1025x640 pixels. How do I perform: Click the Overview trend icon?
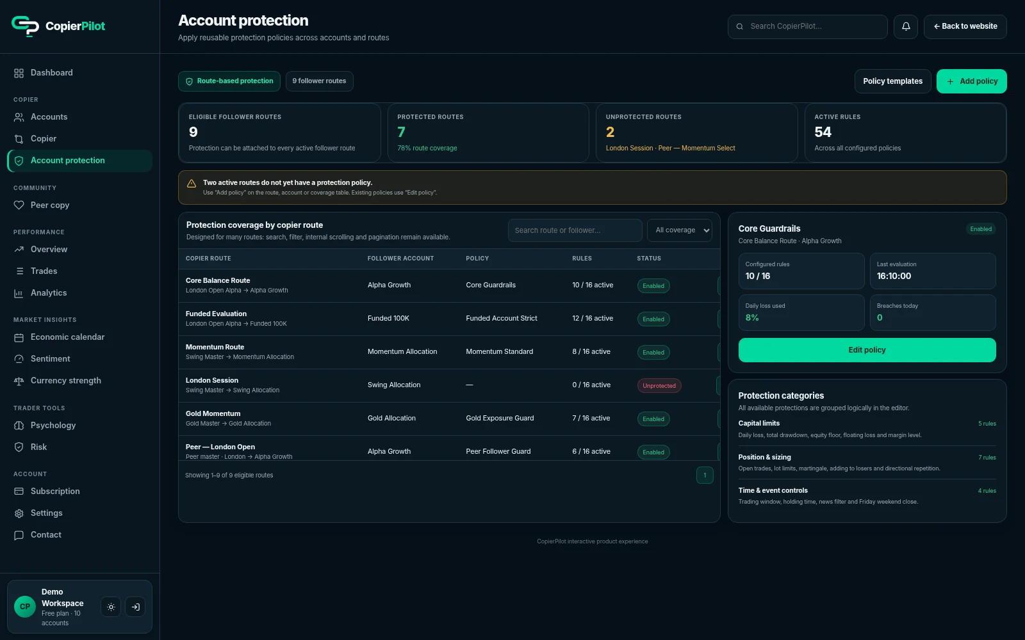pyautogui.click(x=19, y=250)
